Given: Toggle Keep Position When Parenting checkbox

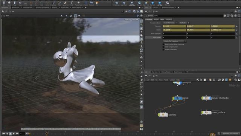Looking at the screenshot, I should click(x=163, y=44).
